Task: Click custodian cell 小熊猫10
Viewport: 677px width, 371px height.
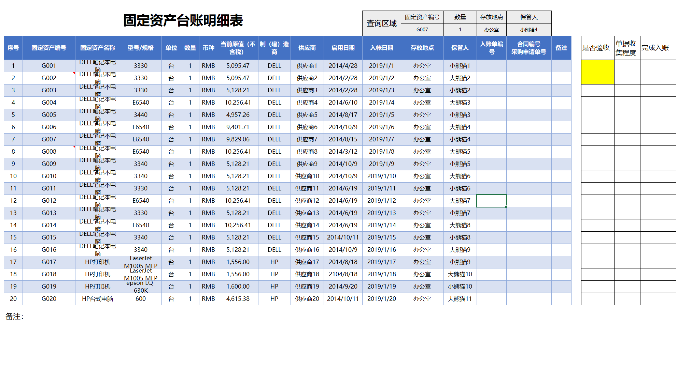Action: pyautogui.click(x=460, y=287)
